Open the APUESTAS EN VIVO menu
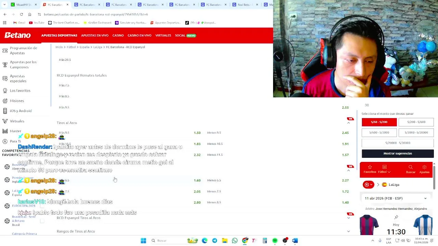Screen dimensions: 438x246 95,36
